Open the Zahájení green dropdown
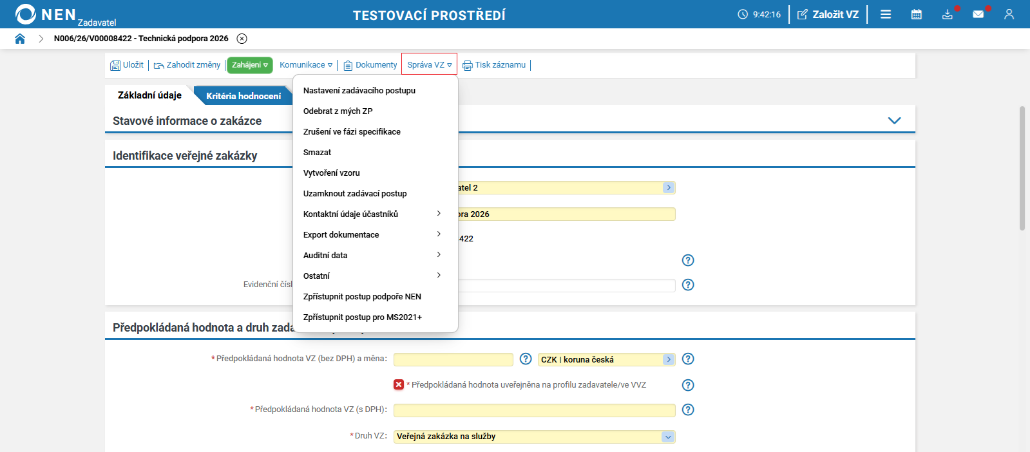Screen dimensions: 1030x452 pyautogui.click(x=250, y=65)
